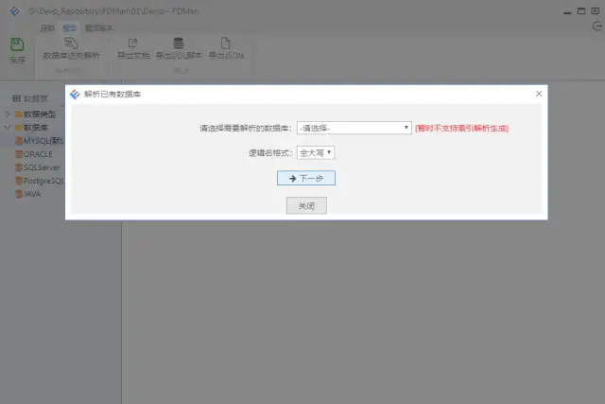
Task: Select the ORACLE database tree item
Action: [38, 153]
